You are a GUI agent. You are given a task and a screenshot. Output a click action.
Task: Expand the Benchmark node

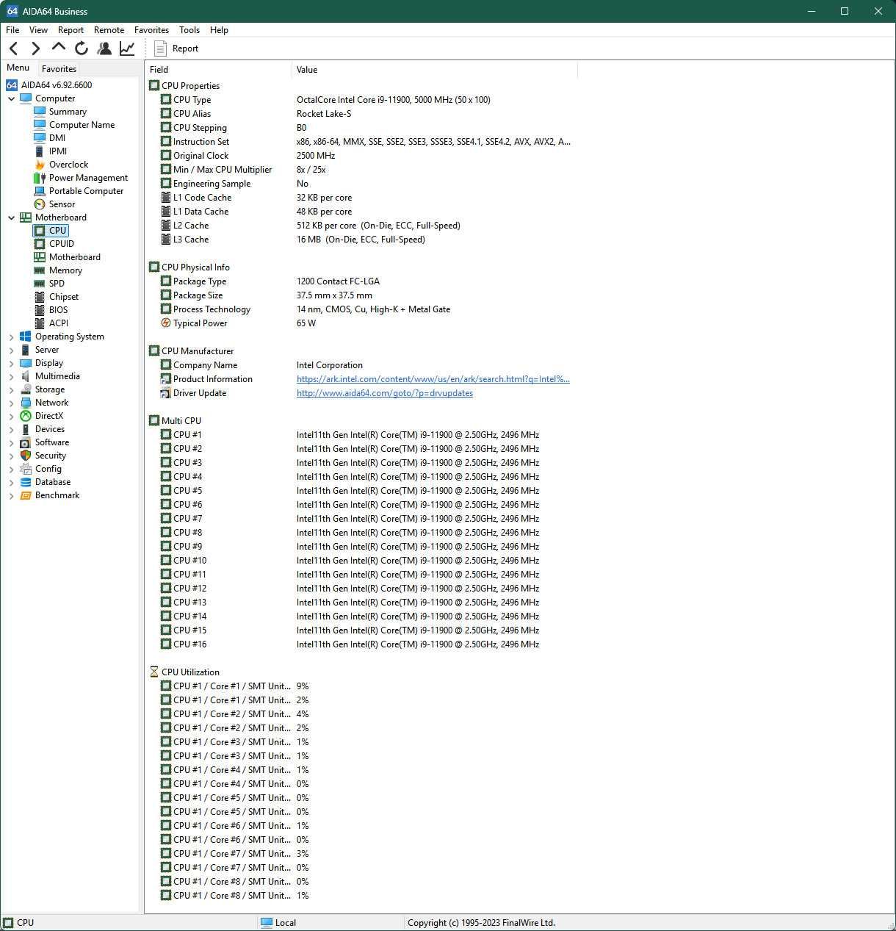tap(11, 495)
